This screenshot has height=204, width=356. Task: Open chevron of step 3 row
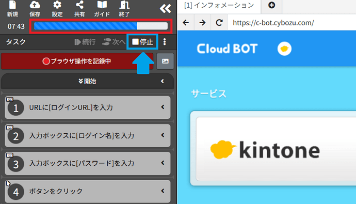click(x=163, y=163)
